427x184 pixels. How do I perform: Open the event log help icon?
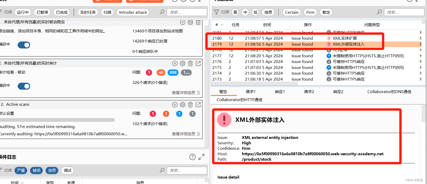[192, 157]
